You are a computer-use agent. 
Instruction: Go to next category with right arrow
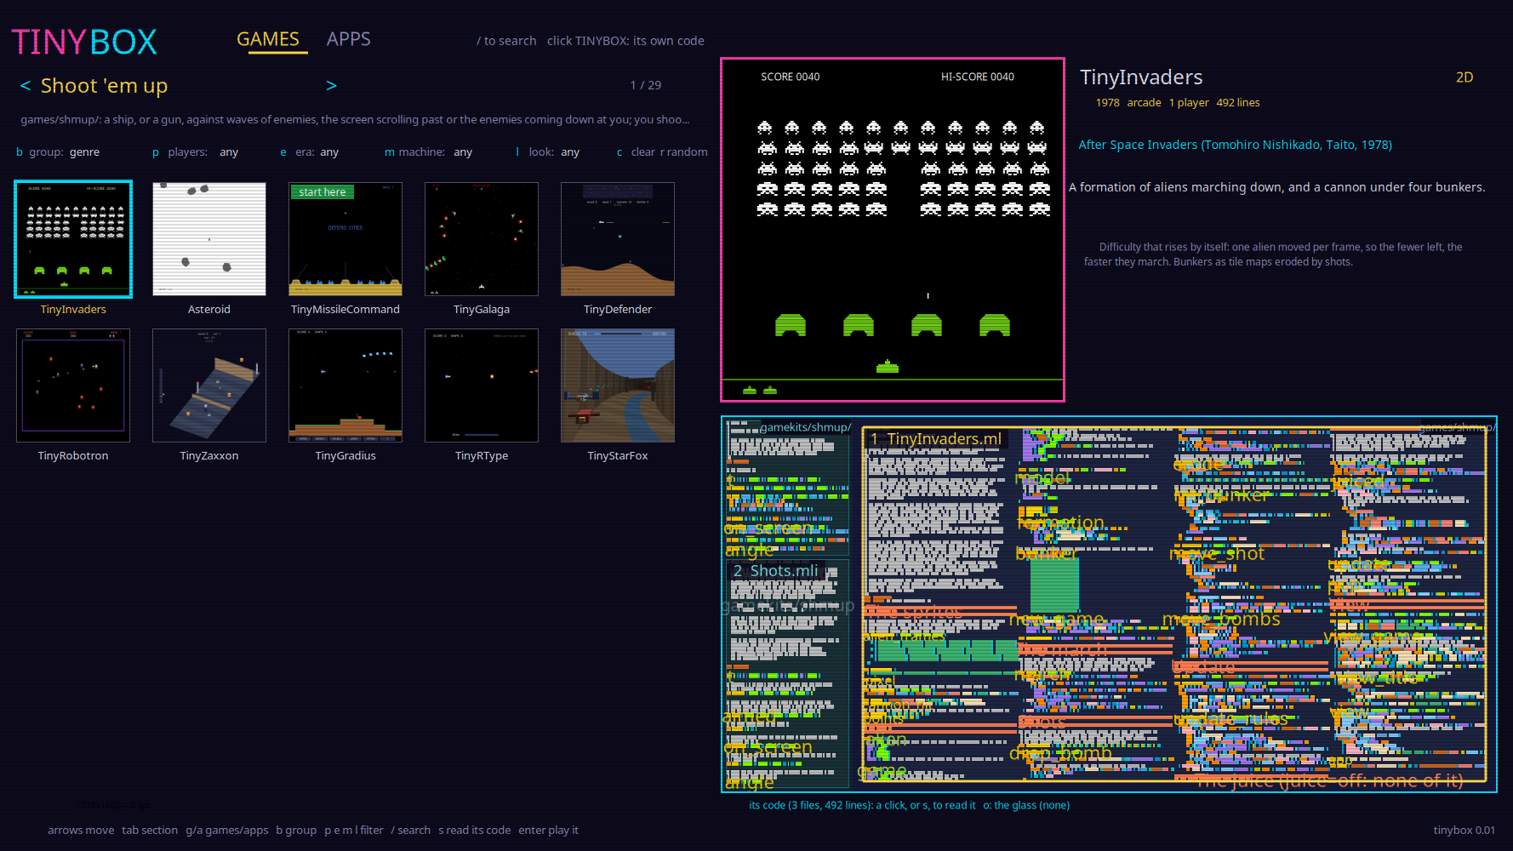coord(332,86)
